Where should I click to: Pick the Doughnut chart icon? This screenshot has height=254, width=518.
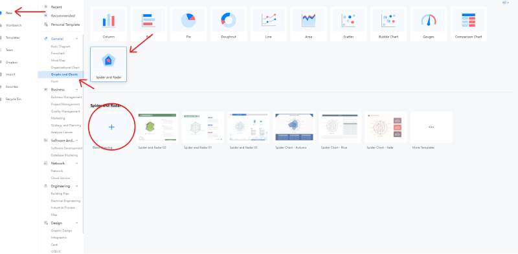[229, 20]
